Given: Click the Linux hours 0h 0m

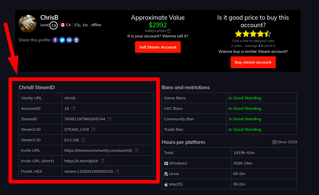Looking at the screenshot, I should (x=239, y=174).
